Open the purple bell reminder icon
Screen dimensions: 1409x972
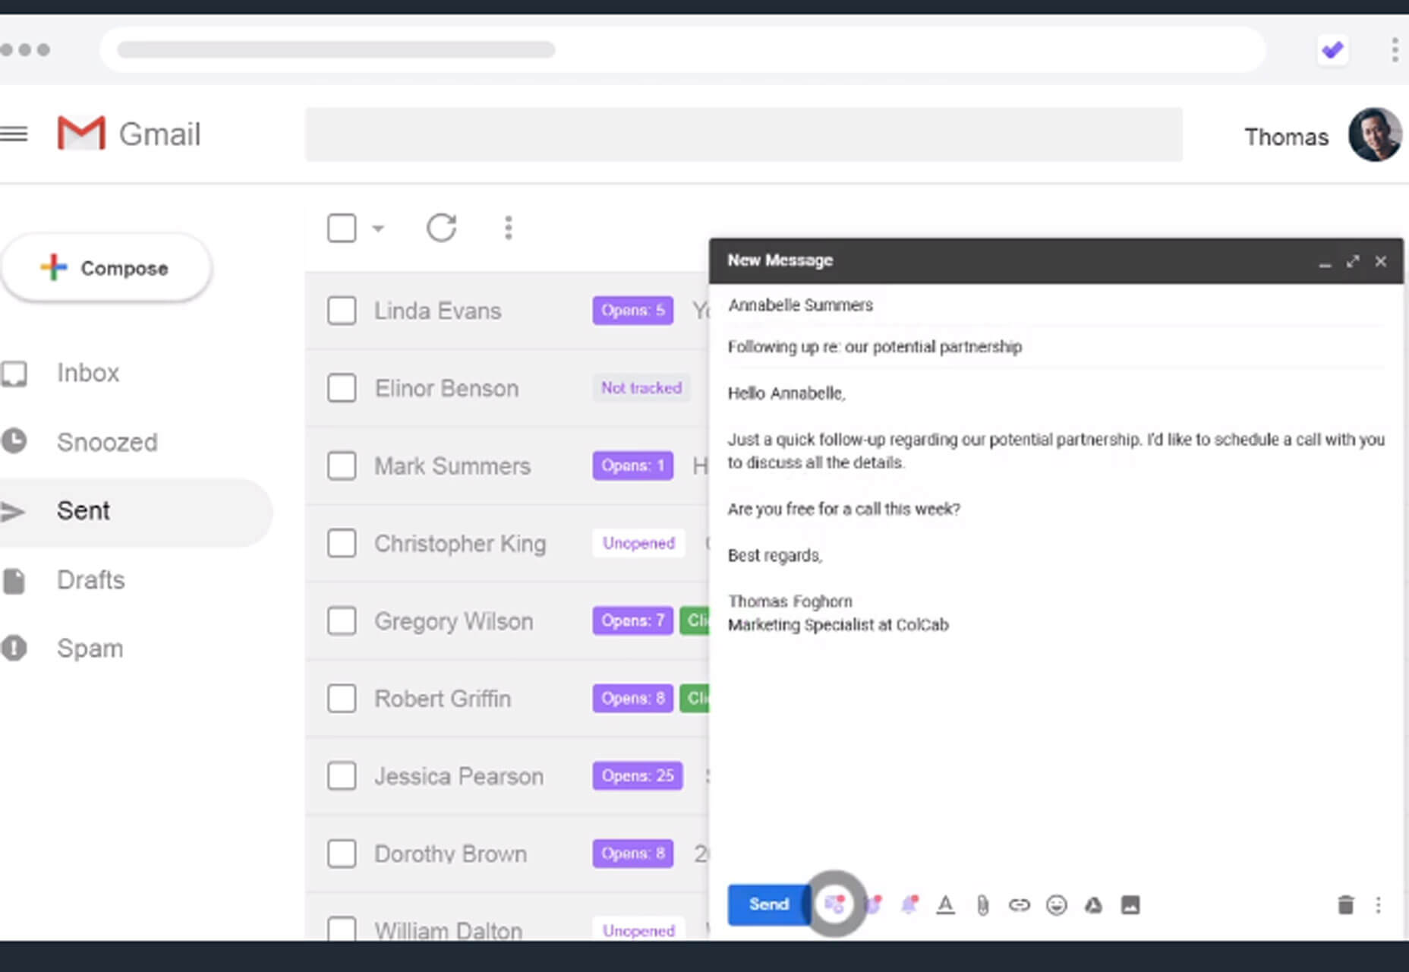[x=909, y=904]
